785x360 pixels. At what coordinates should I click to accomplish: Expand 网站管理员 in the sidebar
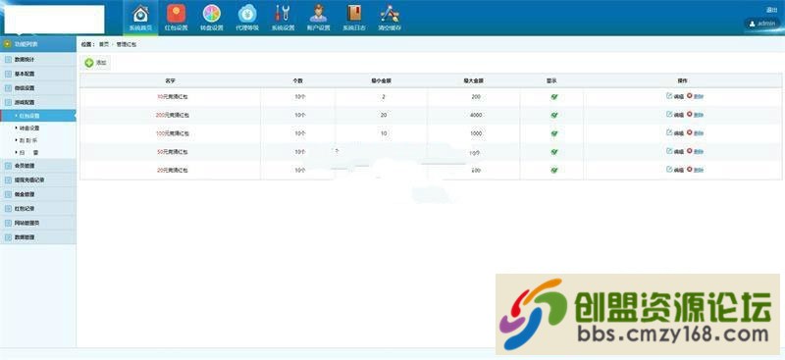(38, 223)
